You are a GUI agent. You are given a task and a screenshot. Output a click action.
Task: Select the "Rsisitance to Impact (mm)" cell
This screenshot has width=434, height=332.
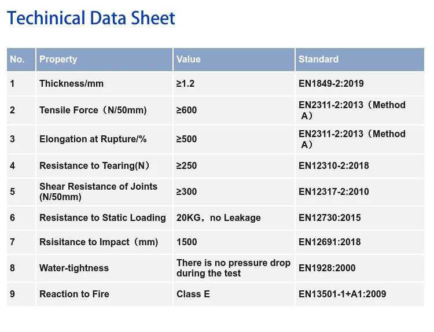point(99,242)
